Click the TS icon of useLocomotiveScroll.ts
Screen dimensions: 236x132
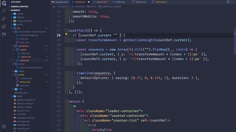click(17, 67)
